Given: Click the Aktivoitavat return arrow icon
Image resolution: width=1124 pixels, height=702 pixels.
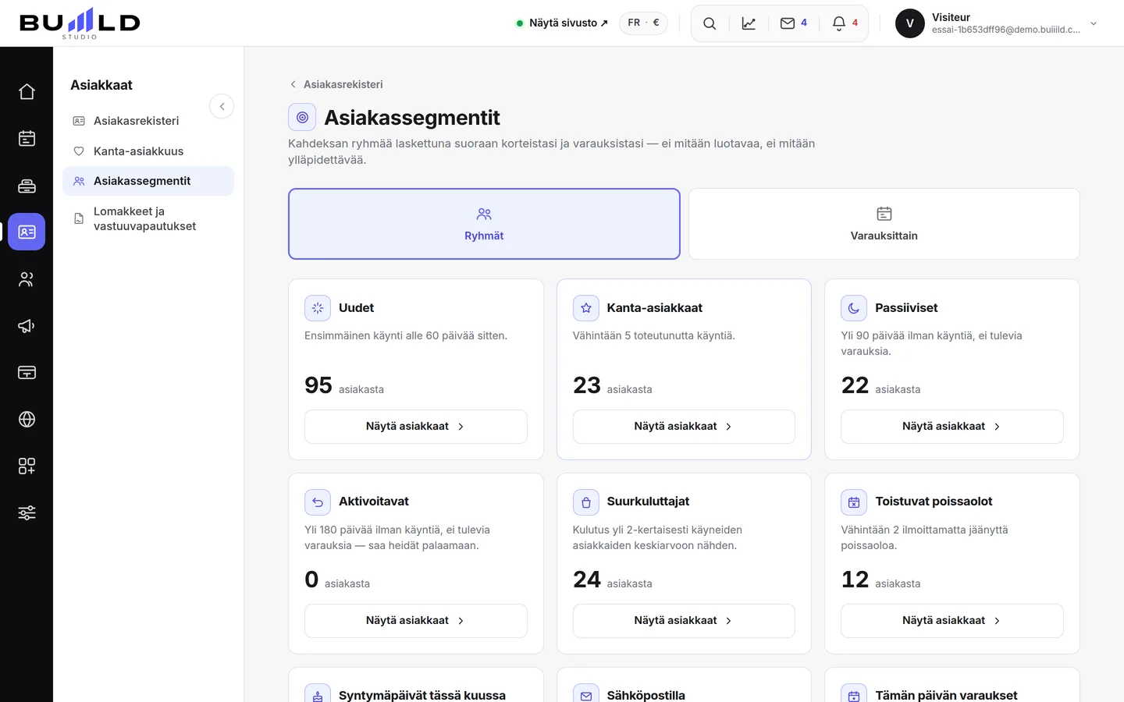Looking at the screenshot, I should coord(318,502).
